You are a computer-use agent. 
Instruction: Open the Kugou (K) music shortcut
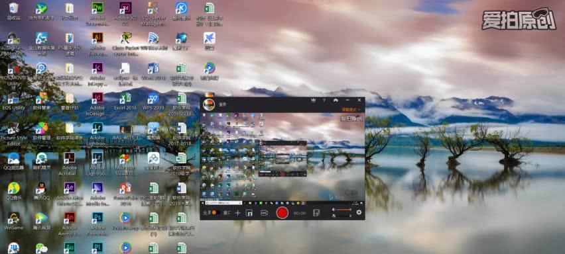point(181,11)
